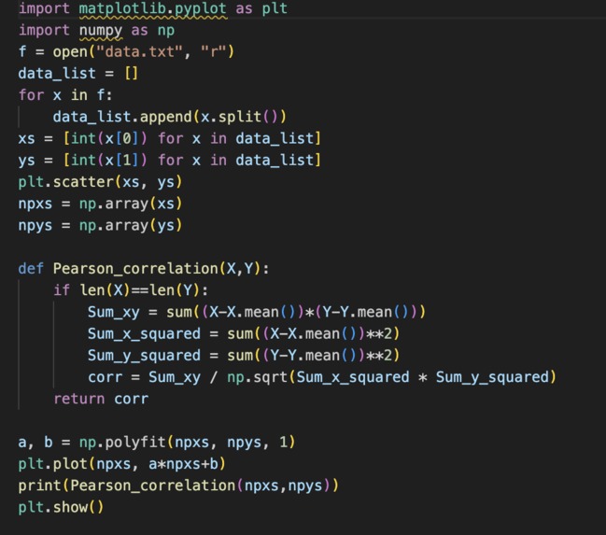Click the 'Sum_xy =' assignment line

click(257, 312)
